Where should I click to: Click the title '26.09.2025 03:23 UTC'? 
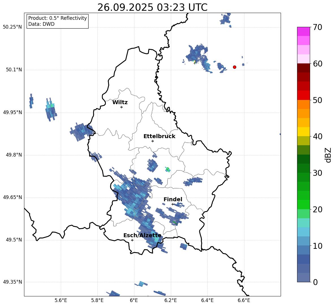pos(152,7)
